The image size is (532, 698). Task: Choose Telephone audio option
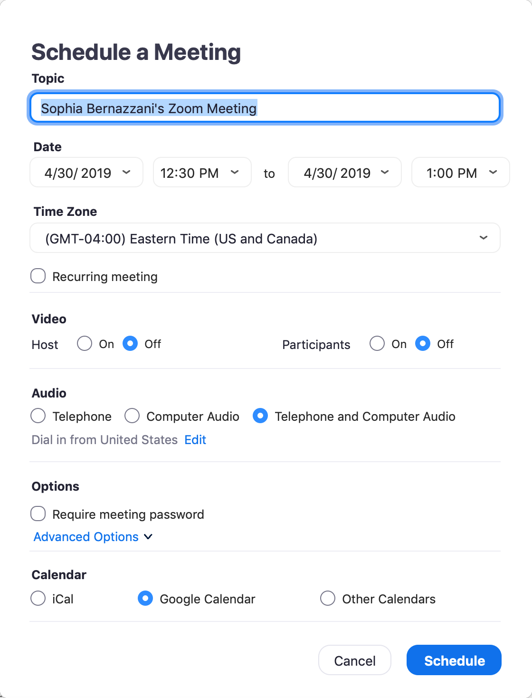point(38,416)
